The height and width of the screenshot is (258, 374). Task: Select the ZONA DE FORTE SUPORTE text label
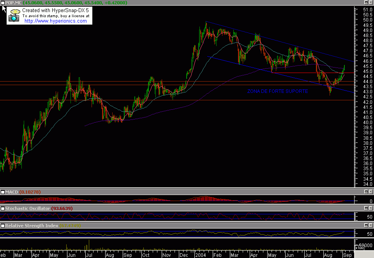[x=277, y=91]
